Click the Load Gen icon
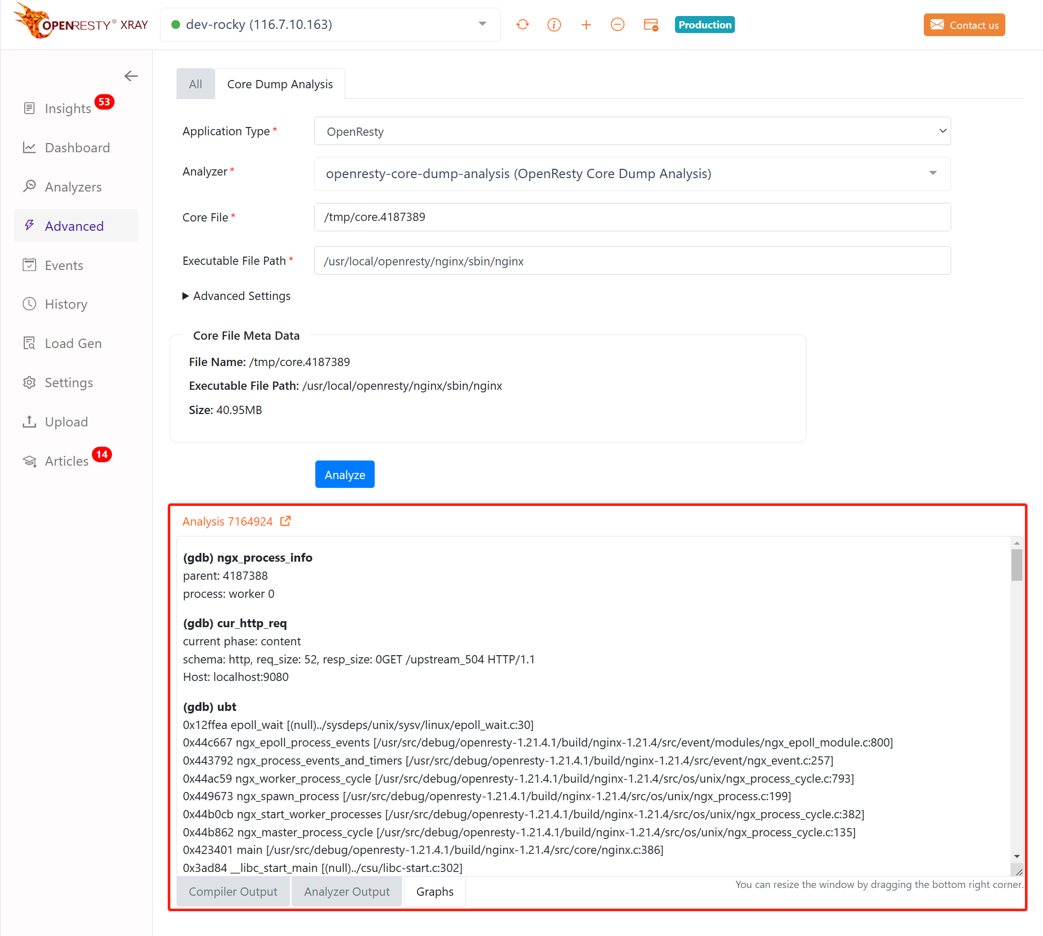1043x936 pixels. click(29, 343)
